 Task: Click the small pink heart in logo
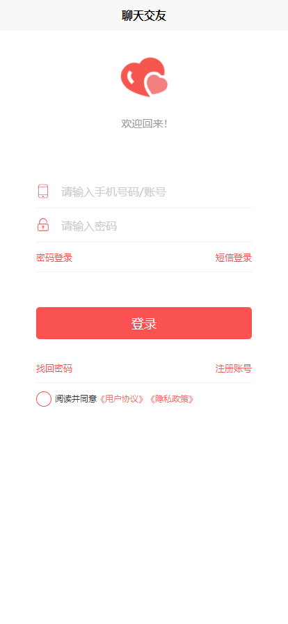[157, 84]
